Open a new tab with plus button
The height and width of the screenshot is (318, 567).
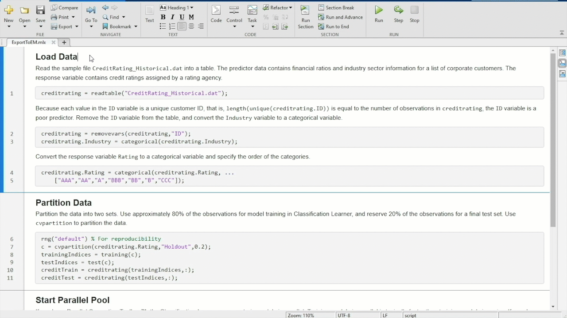64,42
